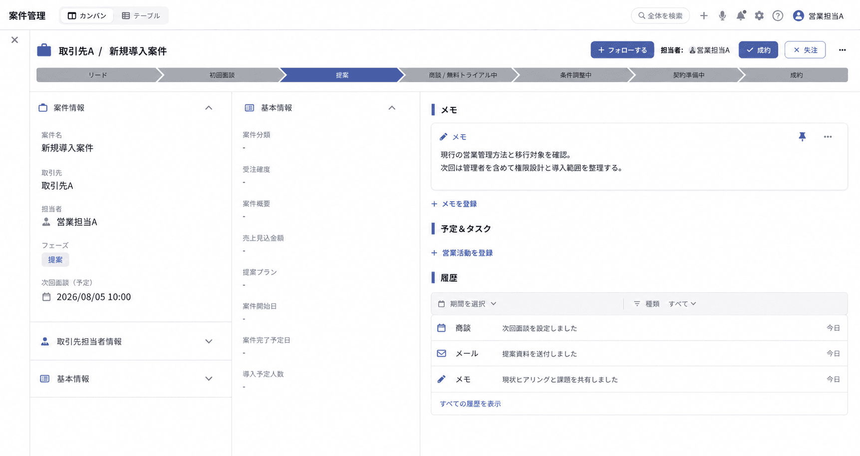Switch to テーブル view tab
Screen dimensions: 860x456
(x=141, y=15)
